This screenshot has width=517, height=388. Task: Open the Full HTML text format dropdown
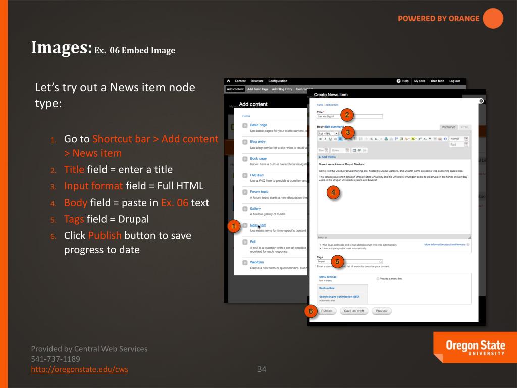[328, 133]
